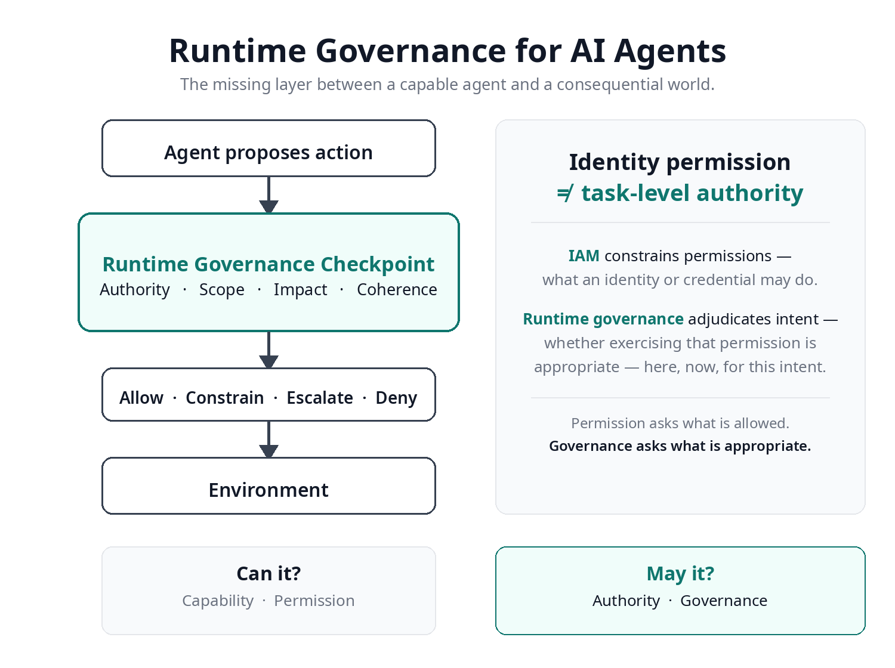Click 'whether exercising that permission is' line
The height and width of the screenshot is (668, 895).
coord(680,343)
